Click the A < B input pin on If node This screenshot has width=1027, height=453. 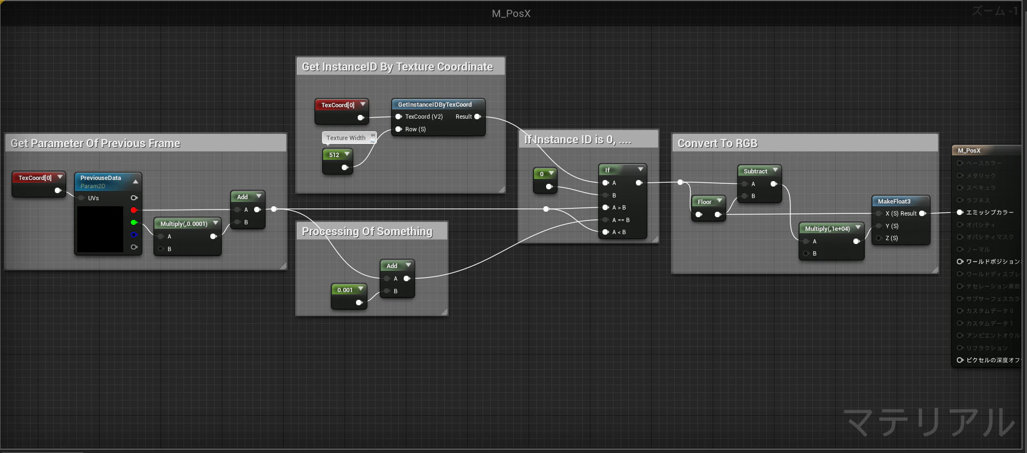(606, 232)
